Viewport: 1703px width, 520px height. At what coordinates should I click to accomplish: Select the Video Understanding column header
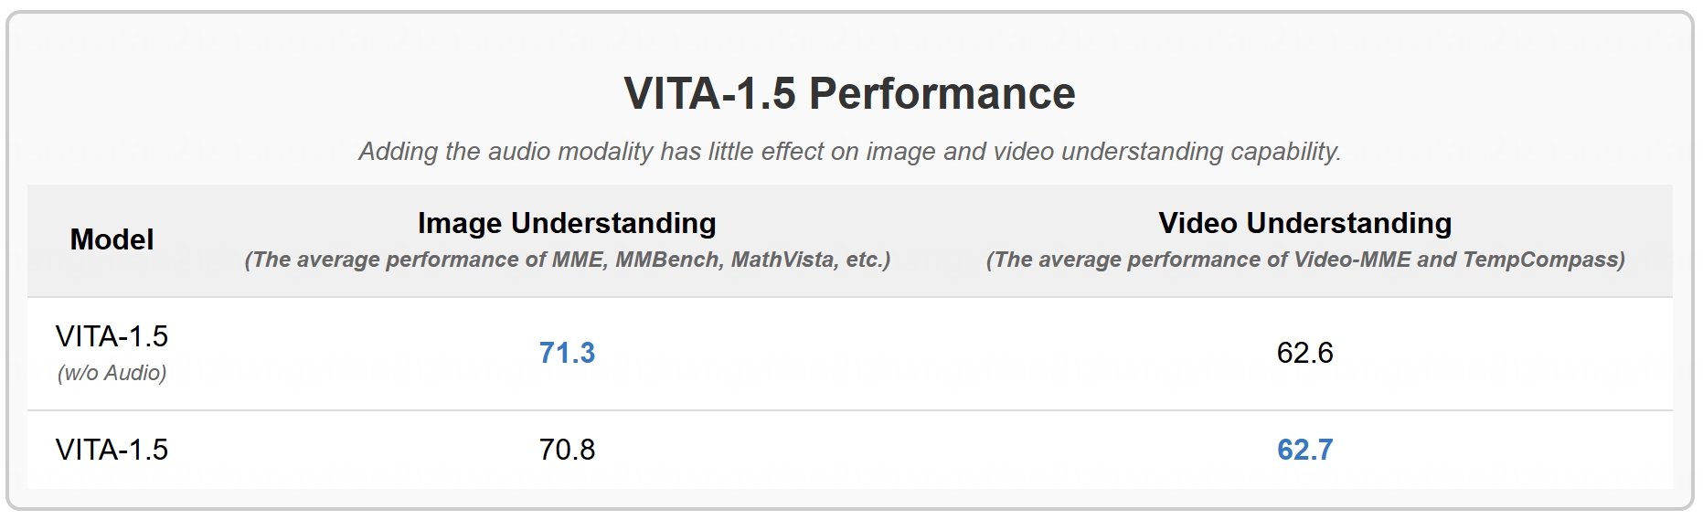click(x=1304, y=223)
